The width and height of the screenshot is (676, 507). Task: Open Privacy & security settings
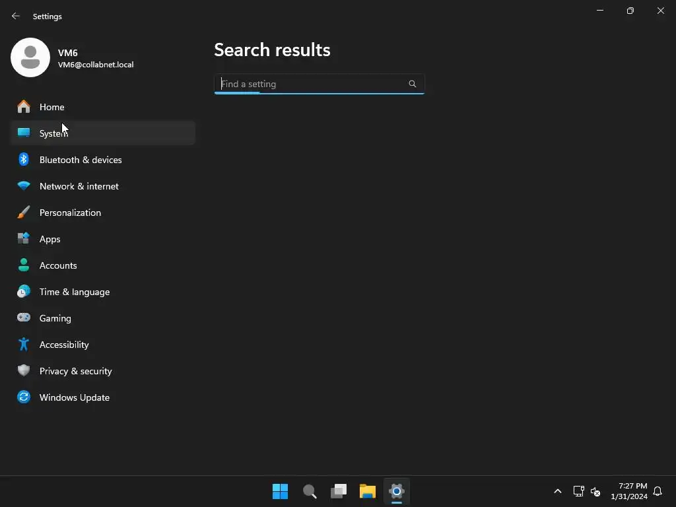tap(102, 371)
